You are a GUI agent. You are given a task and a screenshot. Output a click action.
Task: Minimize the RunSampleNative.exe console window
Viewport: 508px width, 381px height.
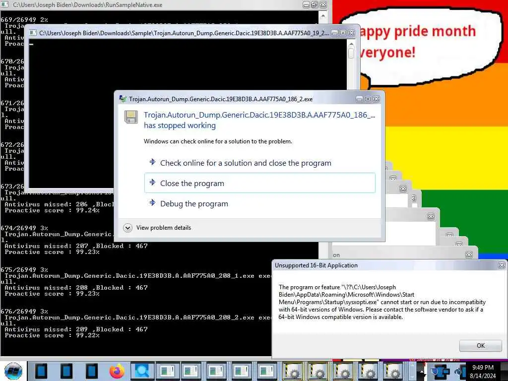306,5
